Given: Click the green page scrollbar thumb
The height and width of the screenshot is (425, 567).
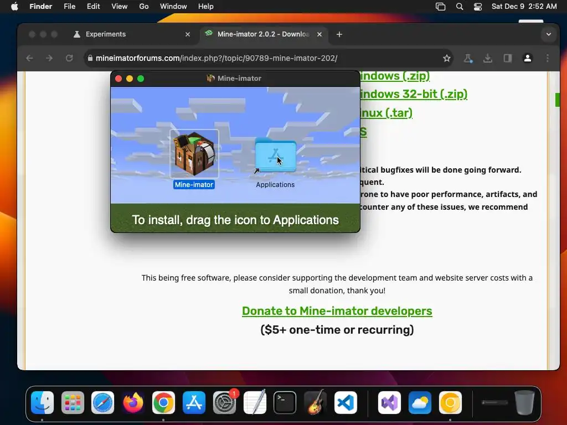Looking at the screenshot, I should (x=557, y=100).
